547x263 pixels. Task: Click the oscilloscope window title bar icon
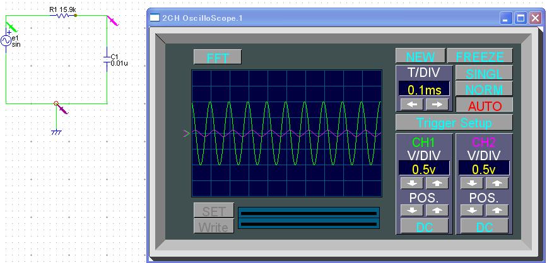point(155,18)
